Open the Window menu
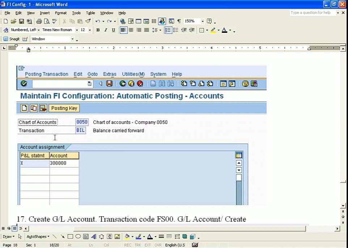The width and height of the screenshot is (348, 248). pyautogui.click(x=106, y=13)
